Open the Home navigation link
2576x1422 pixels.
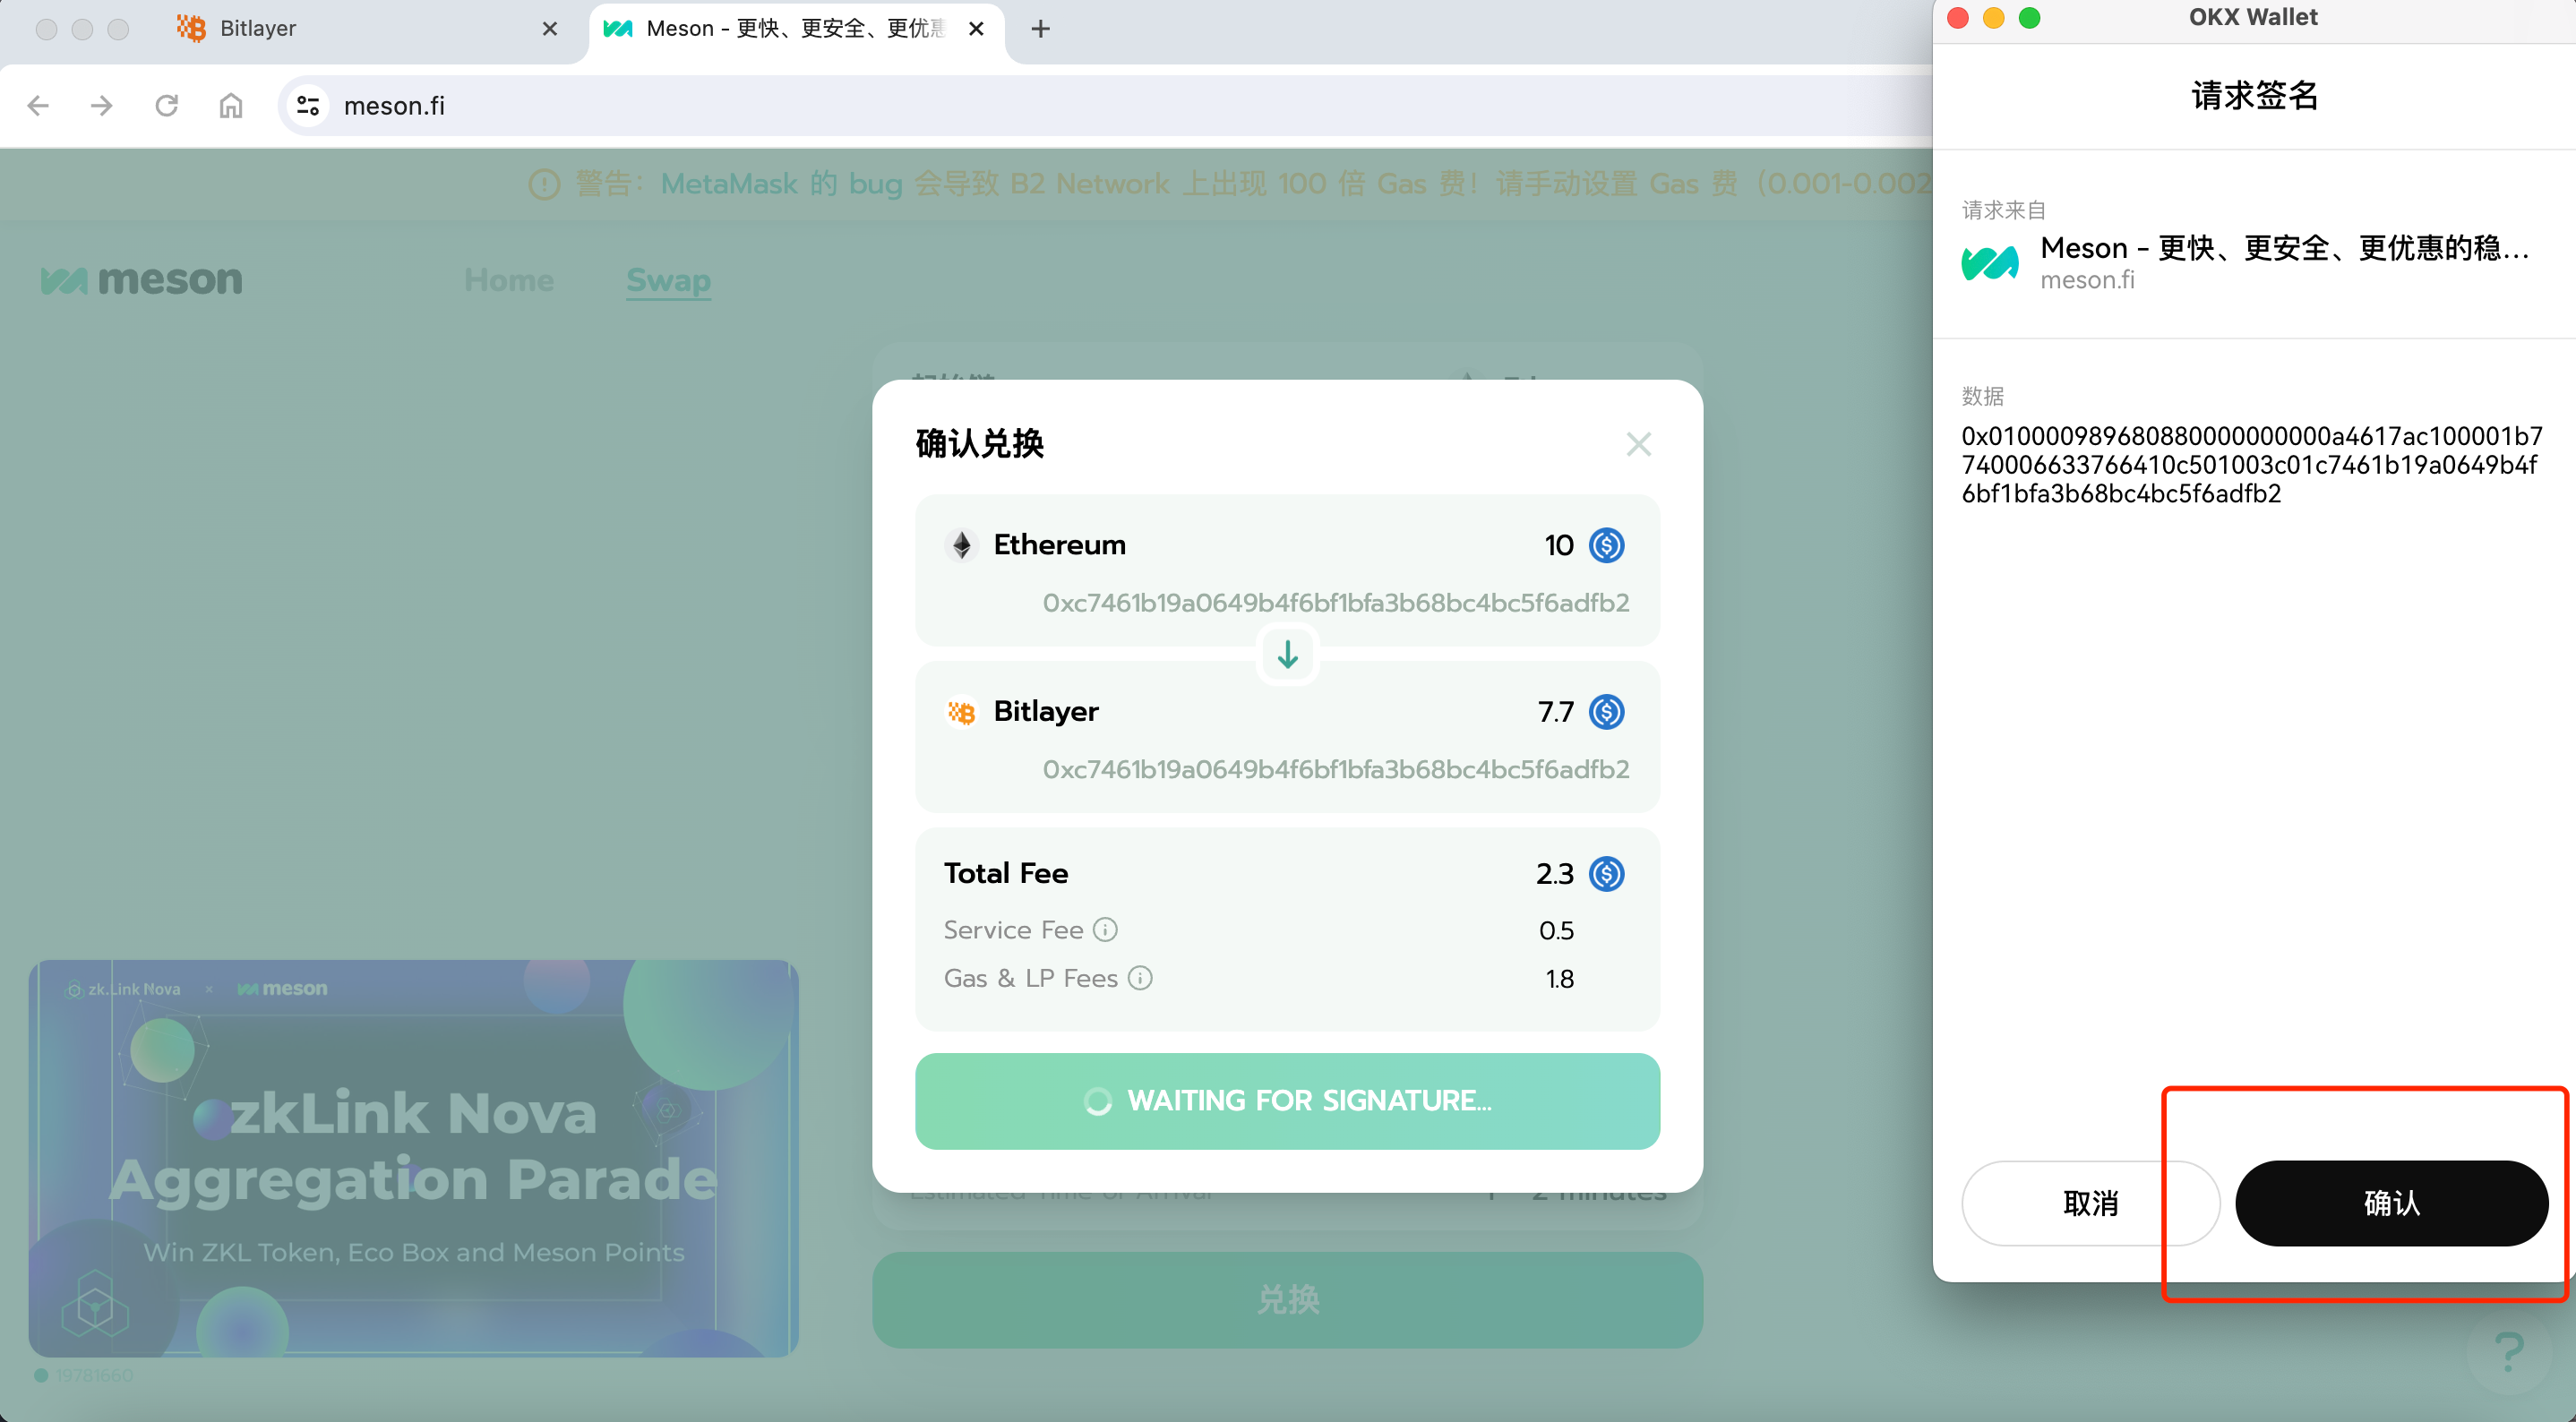click(x=508, y=280)
